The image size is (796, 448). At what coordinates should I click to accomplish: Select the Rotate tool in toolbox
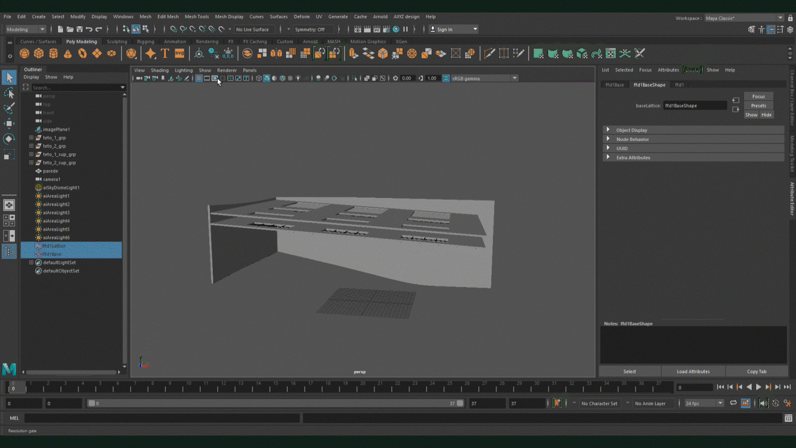[9, 139]
